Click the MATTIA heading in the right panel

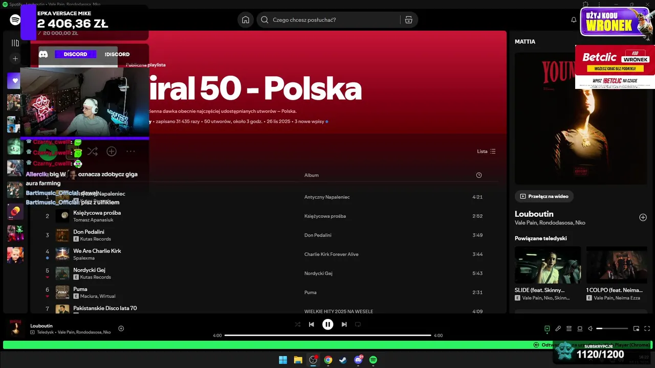coord(525,42)
